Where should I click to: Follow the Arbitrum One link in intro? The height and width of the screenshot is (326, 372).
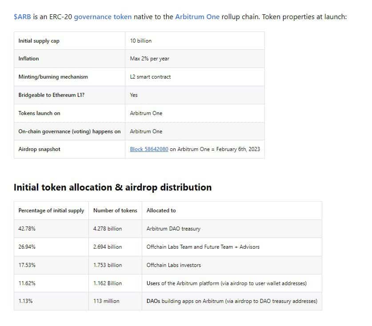[x=197, y=17]
